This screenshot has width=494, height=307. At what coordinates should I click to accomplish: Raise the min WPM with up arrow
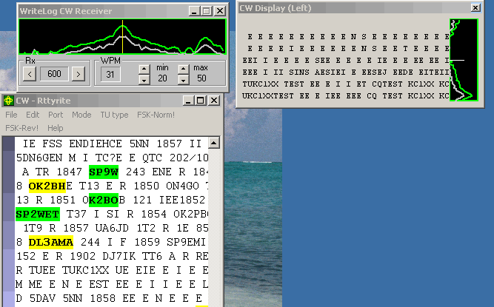pyautogui.click(x=144, y=70)
